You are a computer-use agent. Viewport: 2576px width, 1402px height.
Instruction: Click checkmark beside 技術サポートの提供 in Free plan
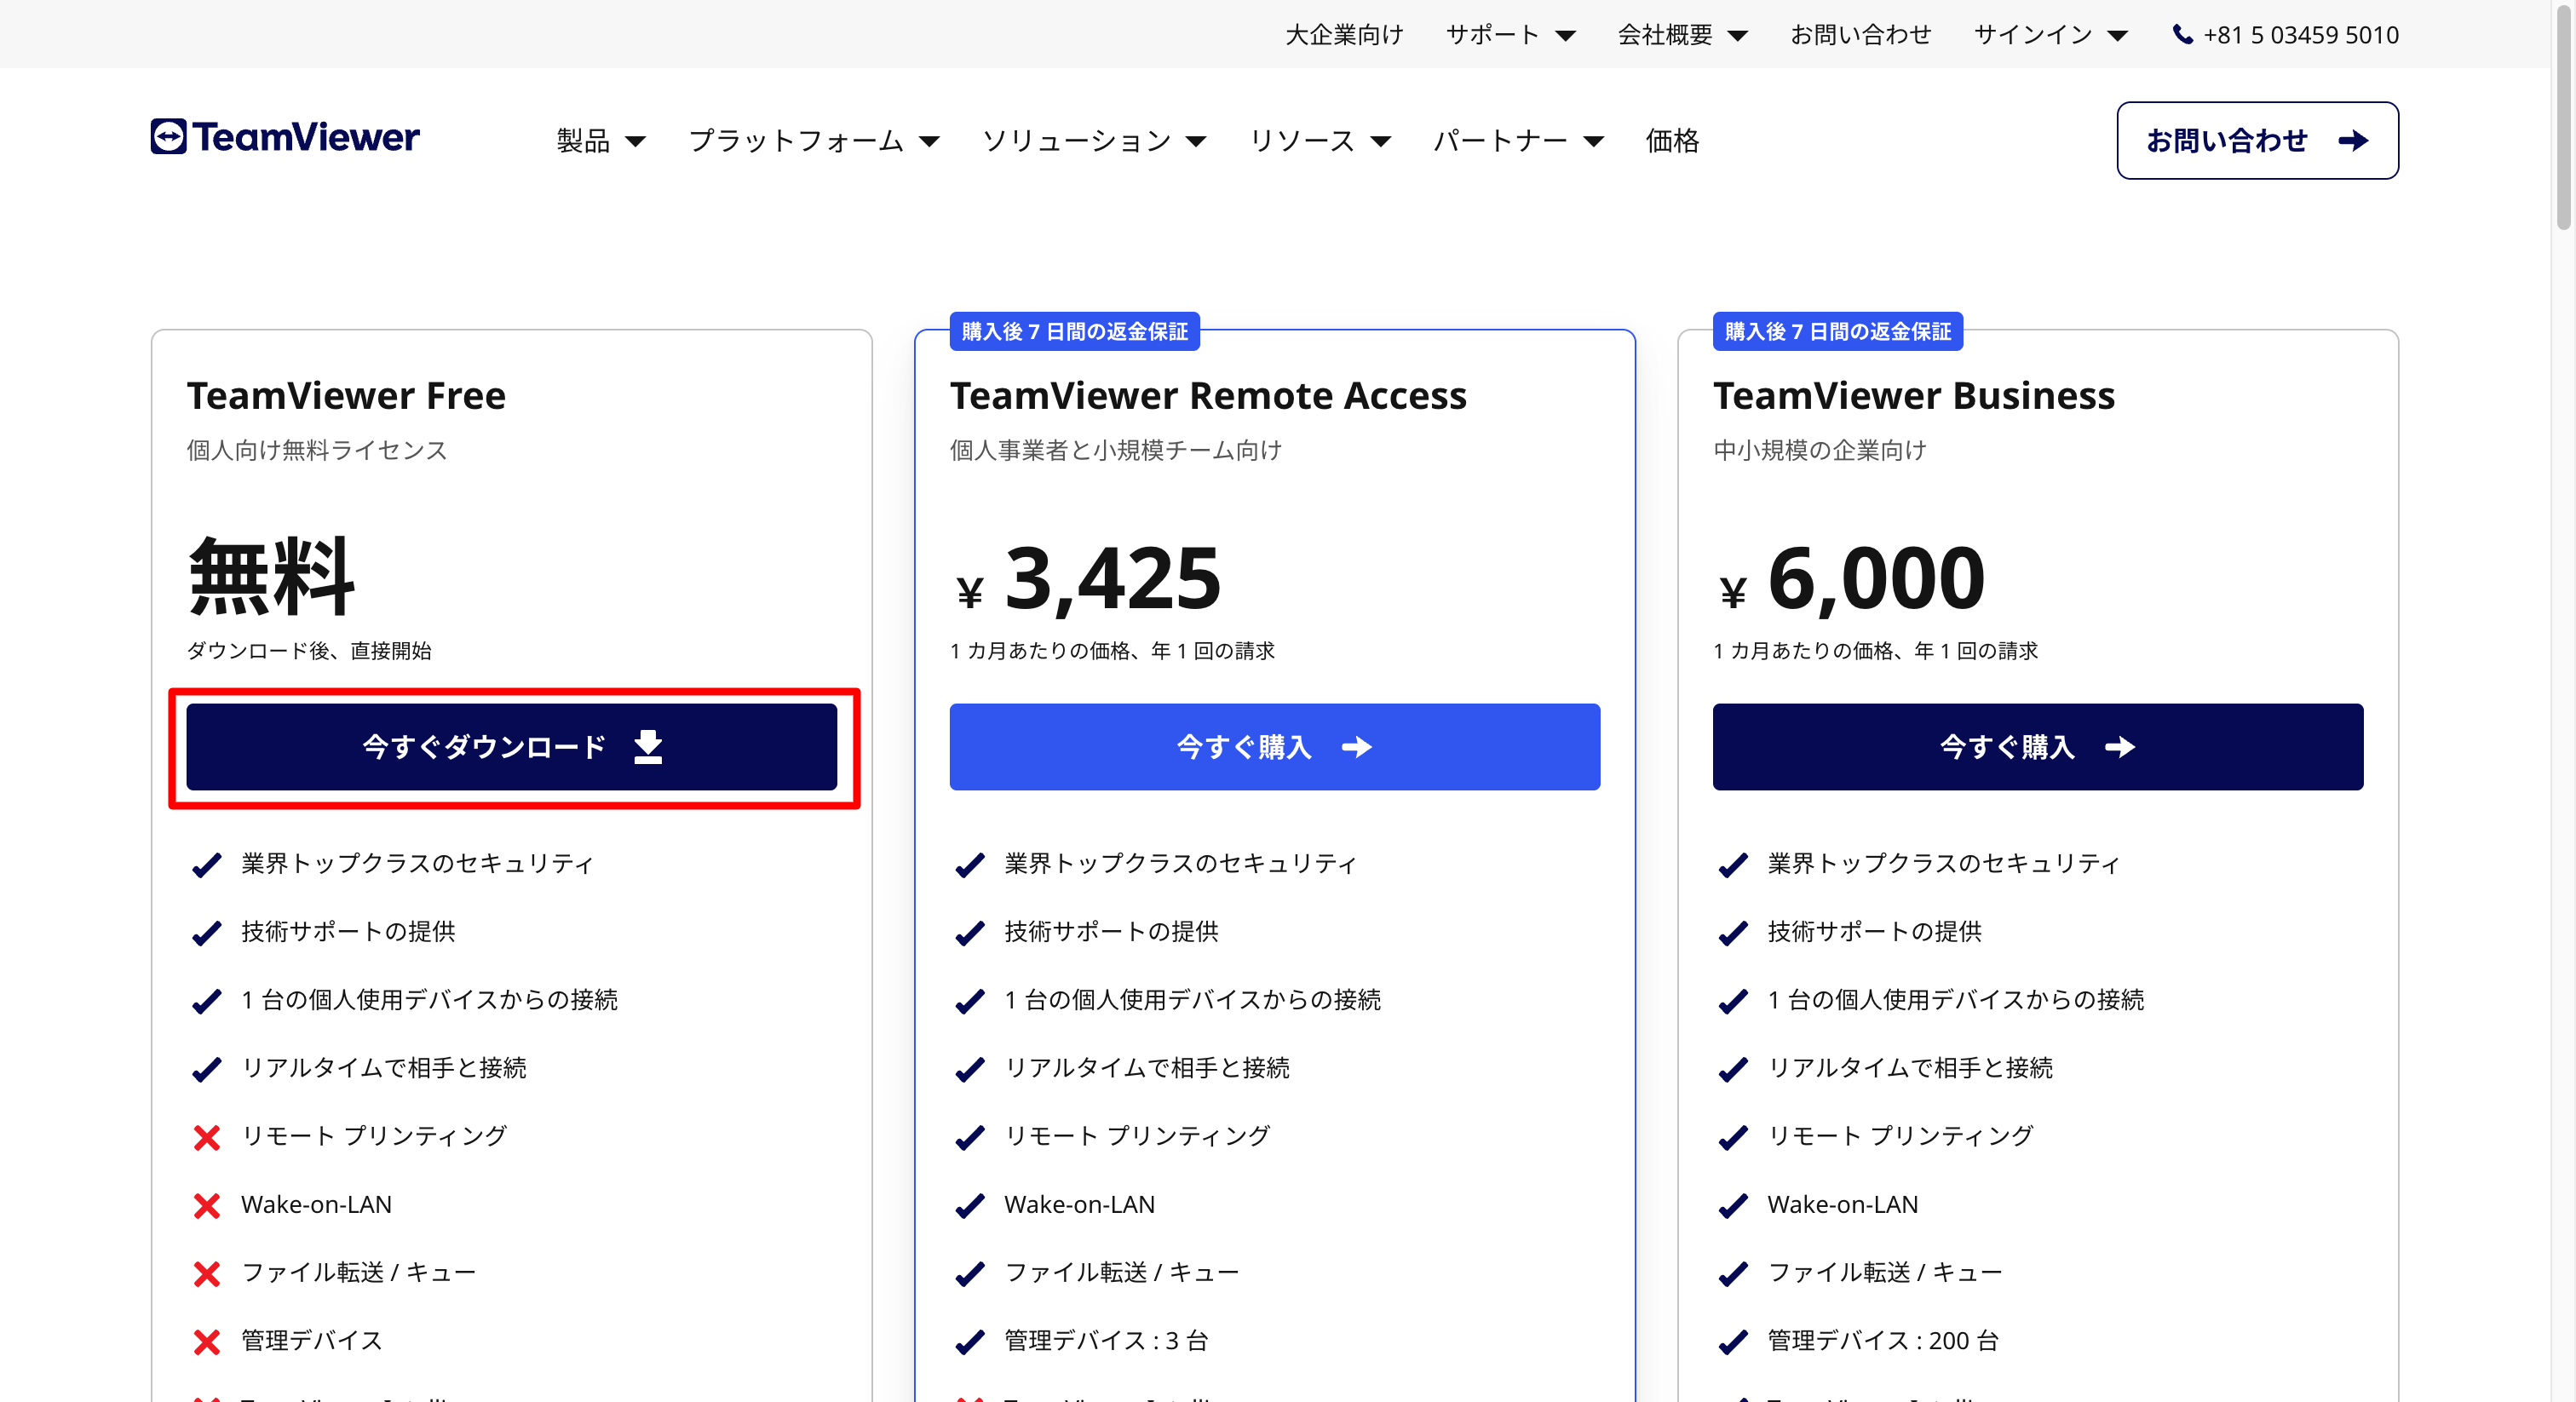tap(207, 933)
